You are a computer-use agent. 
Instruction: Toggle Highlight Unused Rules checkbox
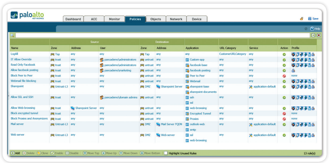click(166, 153)
